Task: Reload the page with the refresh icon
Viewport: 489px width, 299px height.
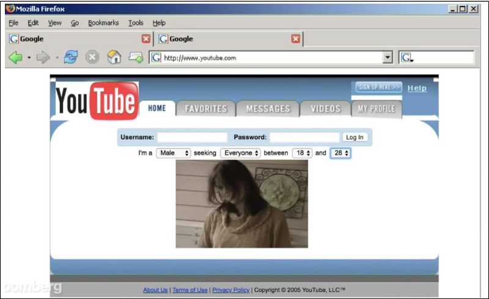Action: (x=71, y=57)
